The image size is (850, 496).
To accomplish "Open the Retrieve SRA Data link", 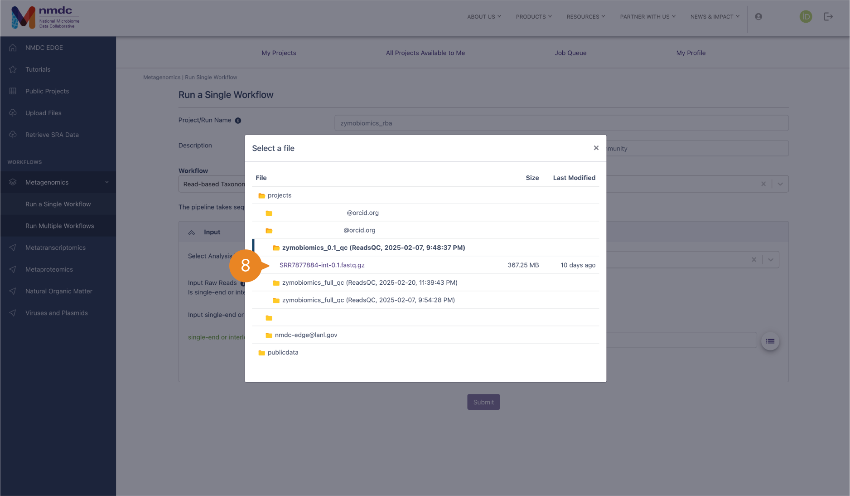I will [x=52, y=135].
